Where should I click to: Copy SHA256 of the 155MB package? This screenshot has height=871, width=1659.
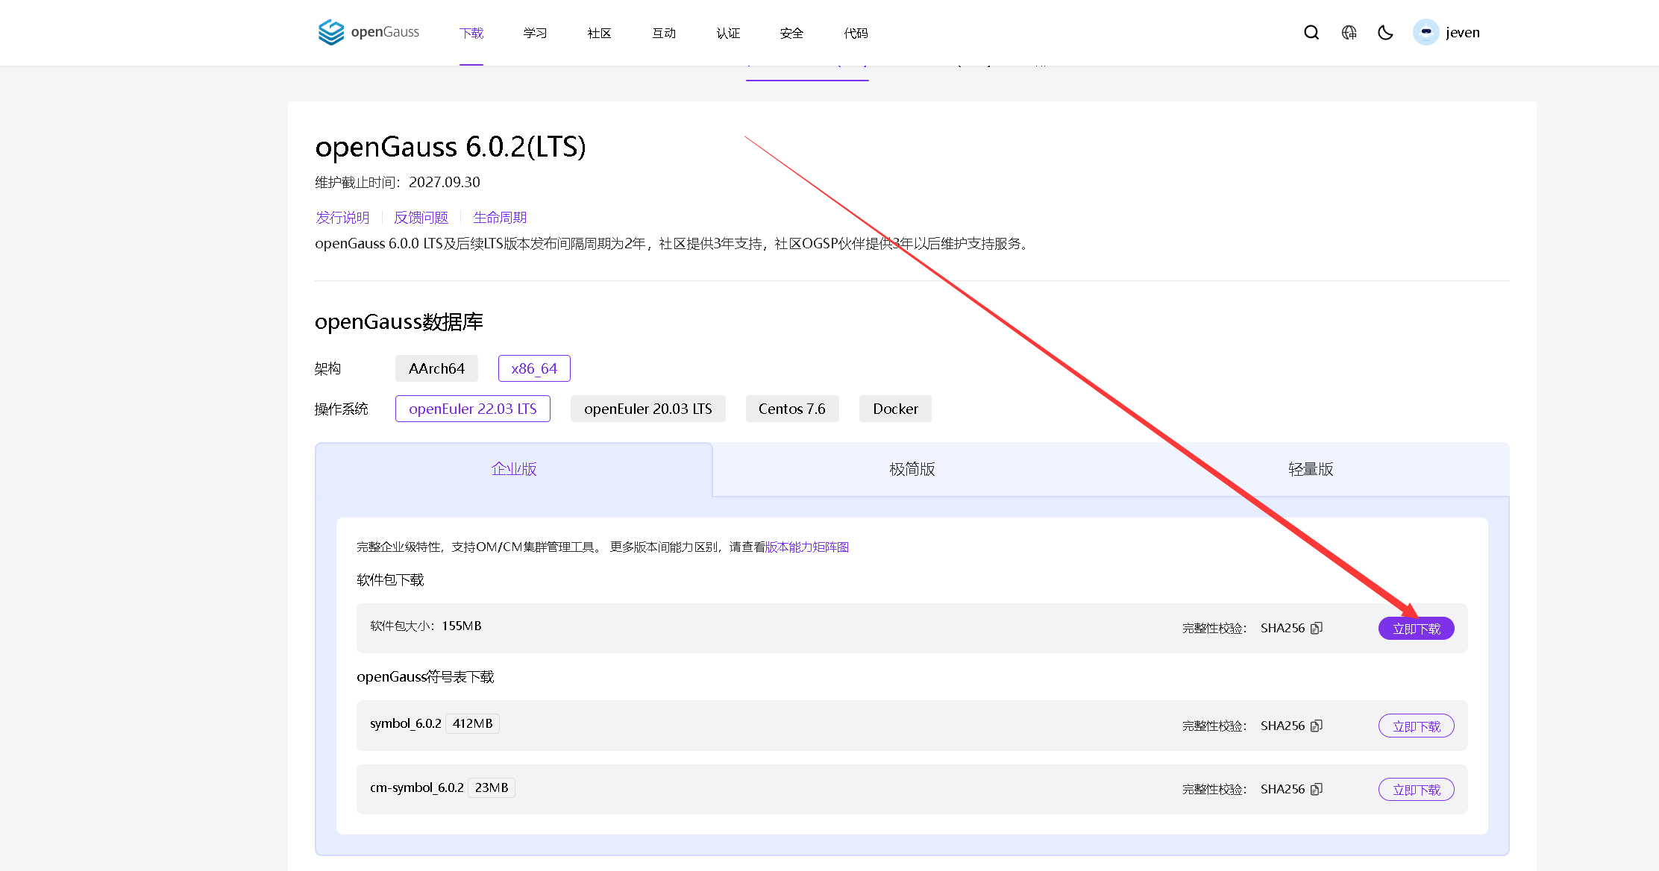pyautogui.click(x=1317, y=628)
